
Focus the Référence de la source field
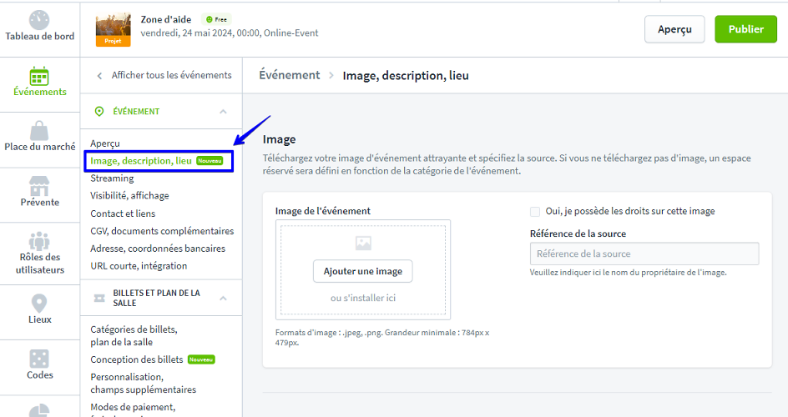click(644, 254)
